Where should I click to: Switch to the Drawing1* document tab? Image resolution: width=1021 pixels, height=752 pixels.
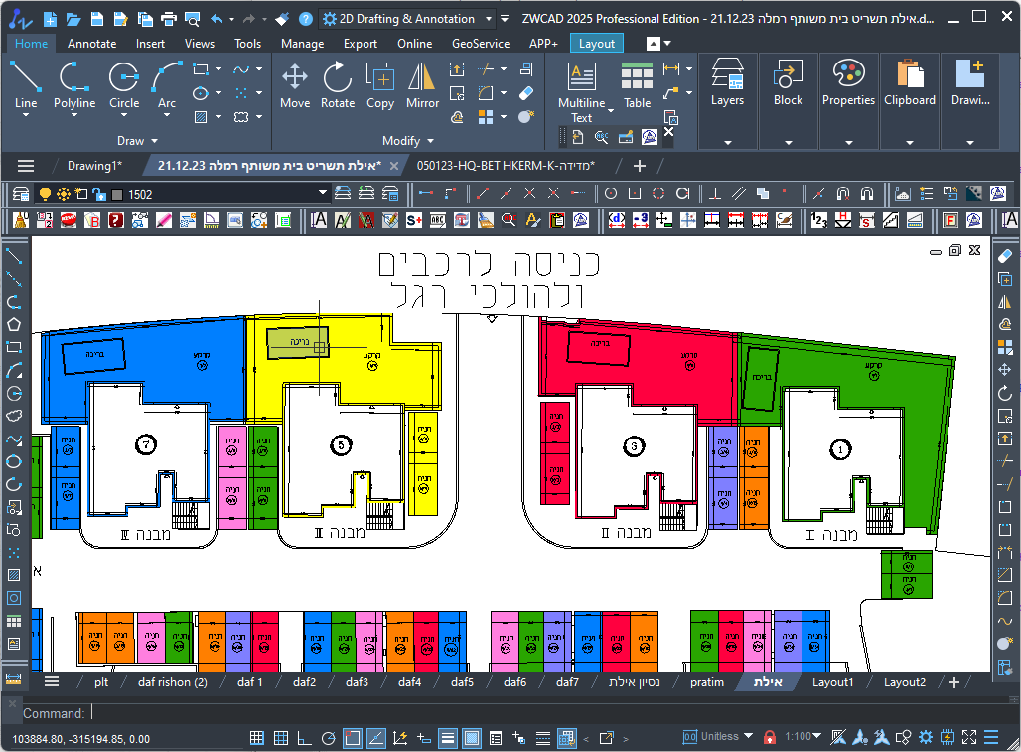94,166
